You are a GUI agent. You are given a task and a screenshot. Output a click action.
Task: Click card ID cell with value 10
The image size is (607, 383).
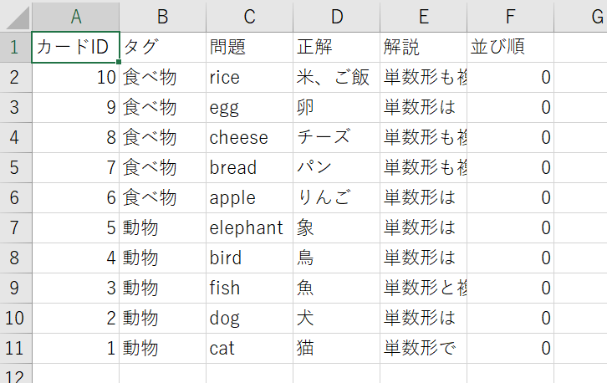75,77
